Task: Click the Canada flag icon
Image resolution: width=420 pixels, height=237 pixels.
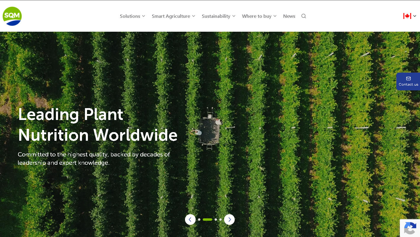Action: (407, 16)
